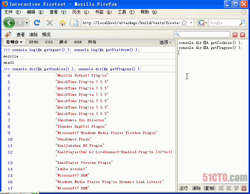Reload the page with refresh icon

point(37,23)
